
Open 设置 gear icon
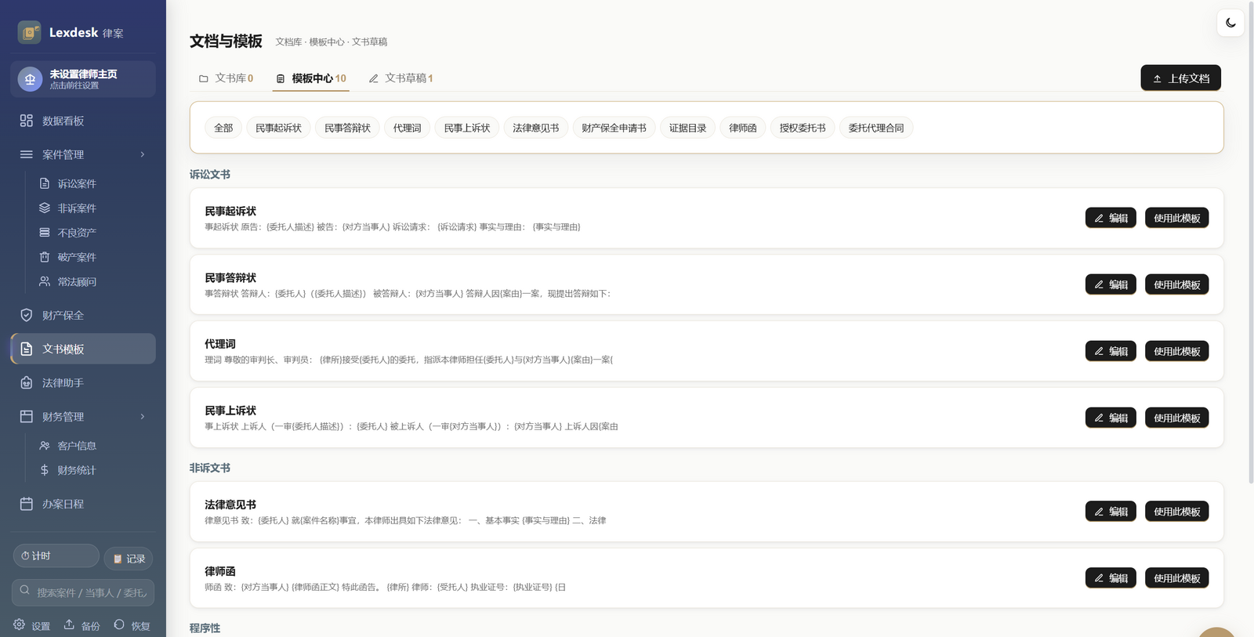(19, 624)
